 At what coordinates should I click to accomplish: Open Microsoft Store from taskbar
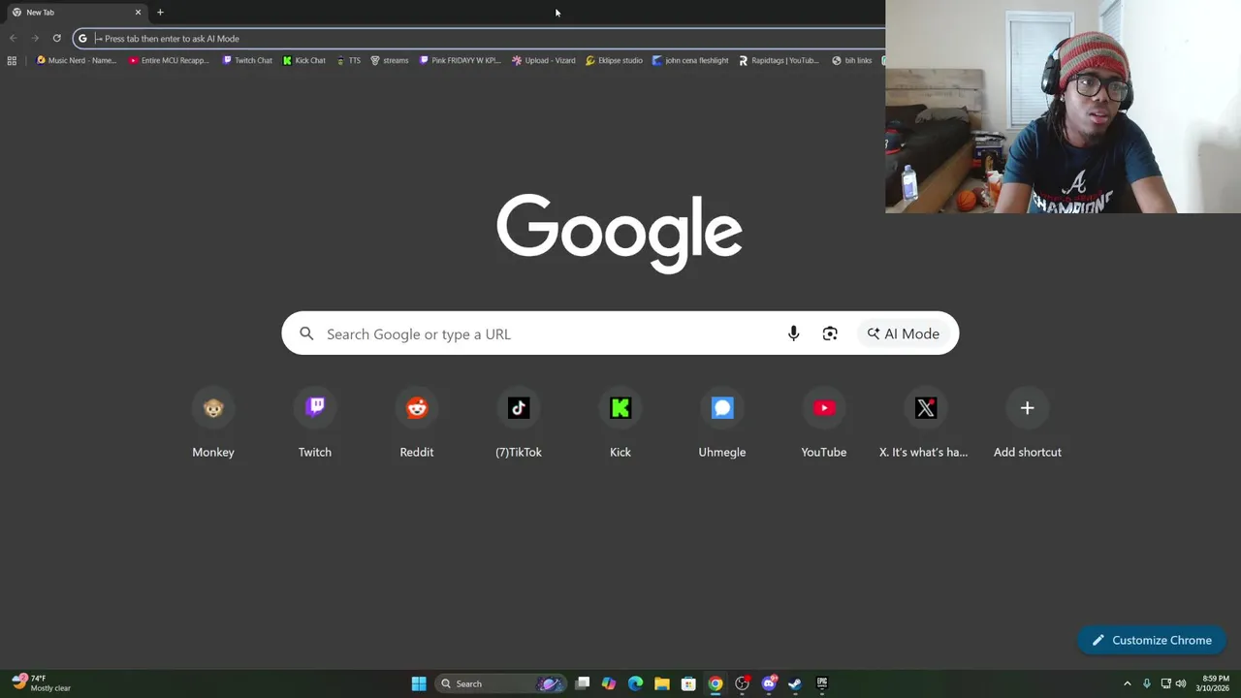[x=688, y=683]
